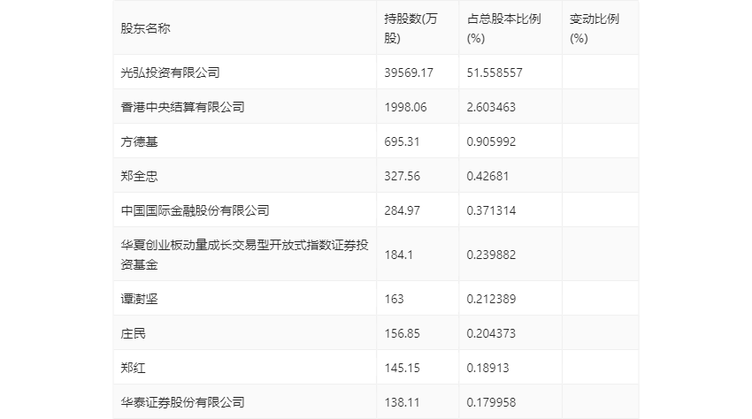The width and height of the screenshot is (752, 419).
Task: Select shareholder 庄民
Action: [133, 333]
